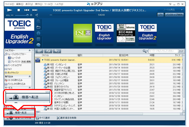Stop playback with the stop button
The image size is (189, 127).
tap(19, 10)
